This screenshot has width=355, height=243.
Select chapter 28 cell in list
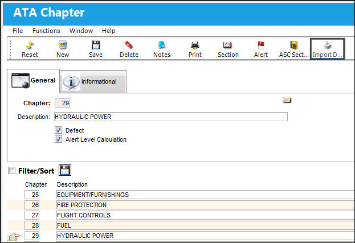[x=32, y=225]
